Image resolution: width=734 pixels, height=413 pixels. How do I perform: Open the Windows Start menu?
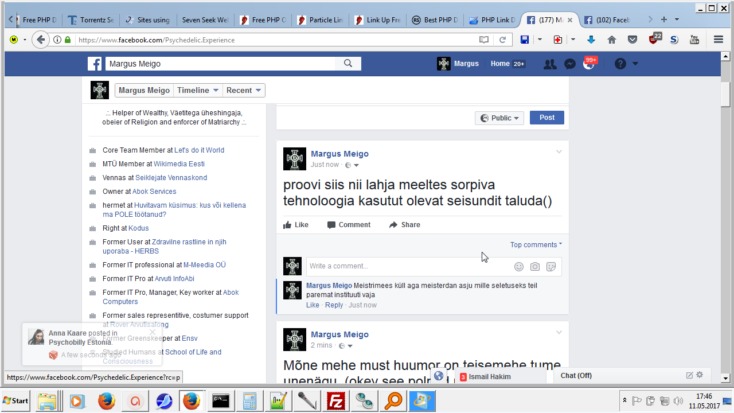pos(16,400)
